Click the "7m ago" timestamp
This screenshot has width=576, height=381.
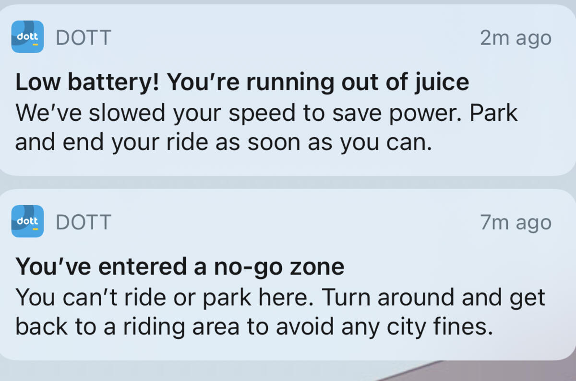click(516, 222)
